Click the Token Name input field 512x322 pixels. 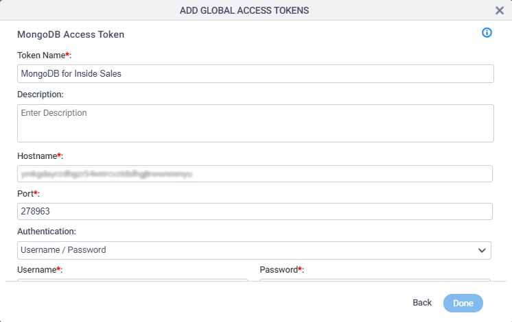[255, 74]
